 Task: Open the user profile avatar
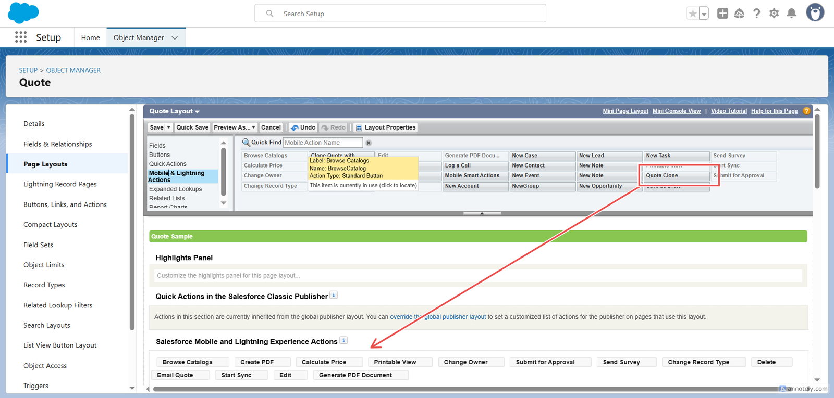pos(815,12)
